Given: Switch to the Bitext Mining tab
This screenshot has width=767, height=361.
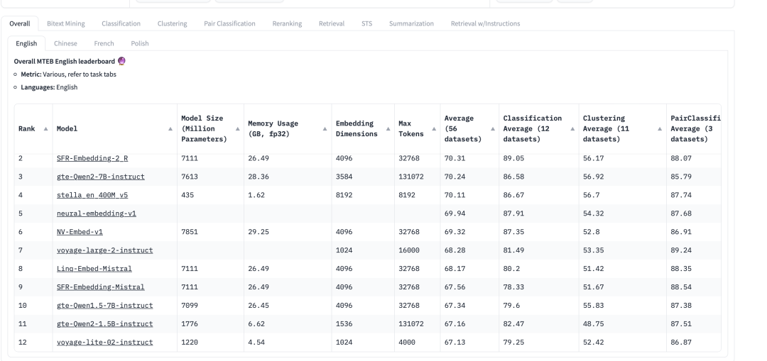Looking at the screenshot, I should [65, 23].
